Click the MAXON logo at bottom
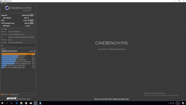 [11, 98]
